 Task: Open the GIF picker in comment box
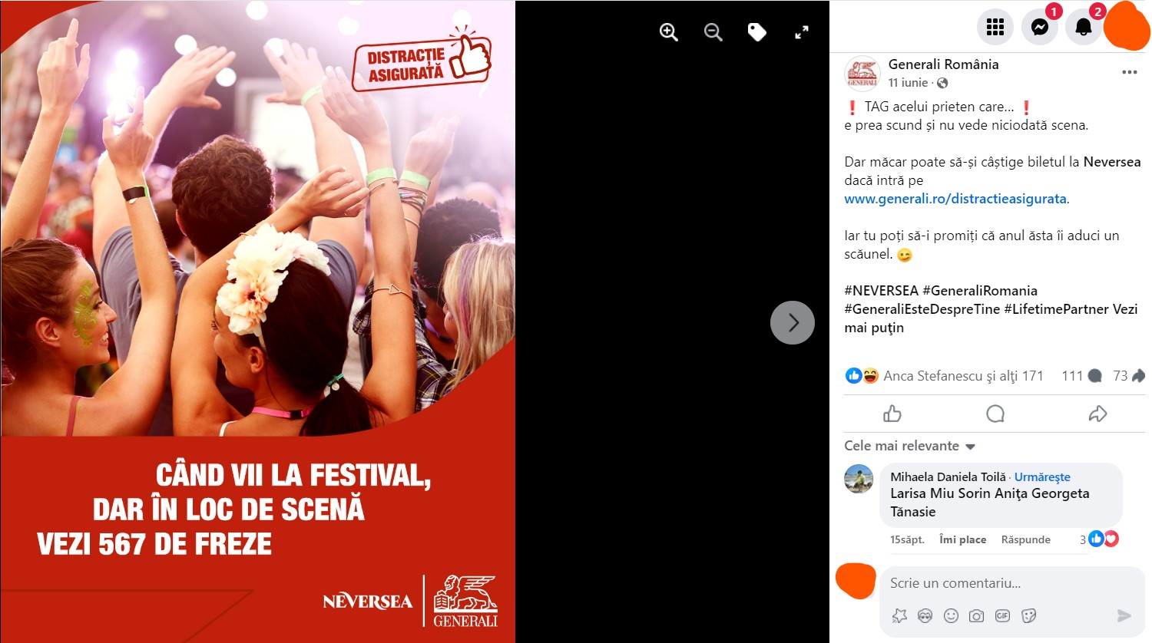(1002, 615)
